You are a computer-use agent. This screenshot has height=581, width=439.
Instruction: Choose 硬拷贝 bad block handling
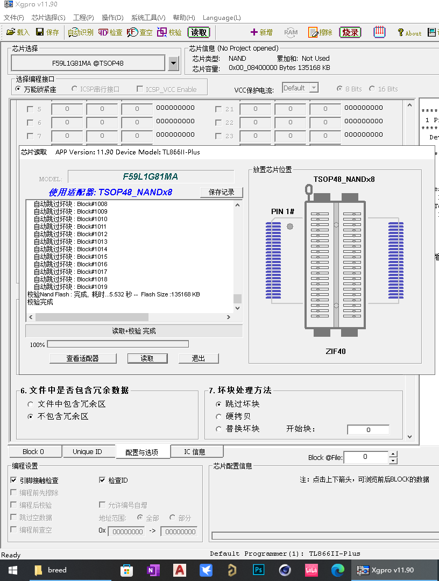click(x=218, y=416)
